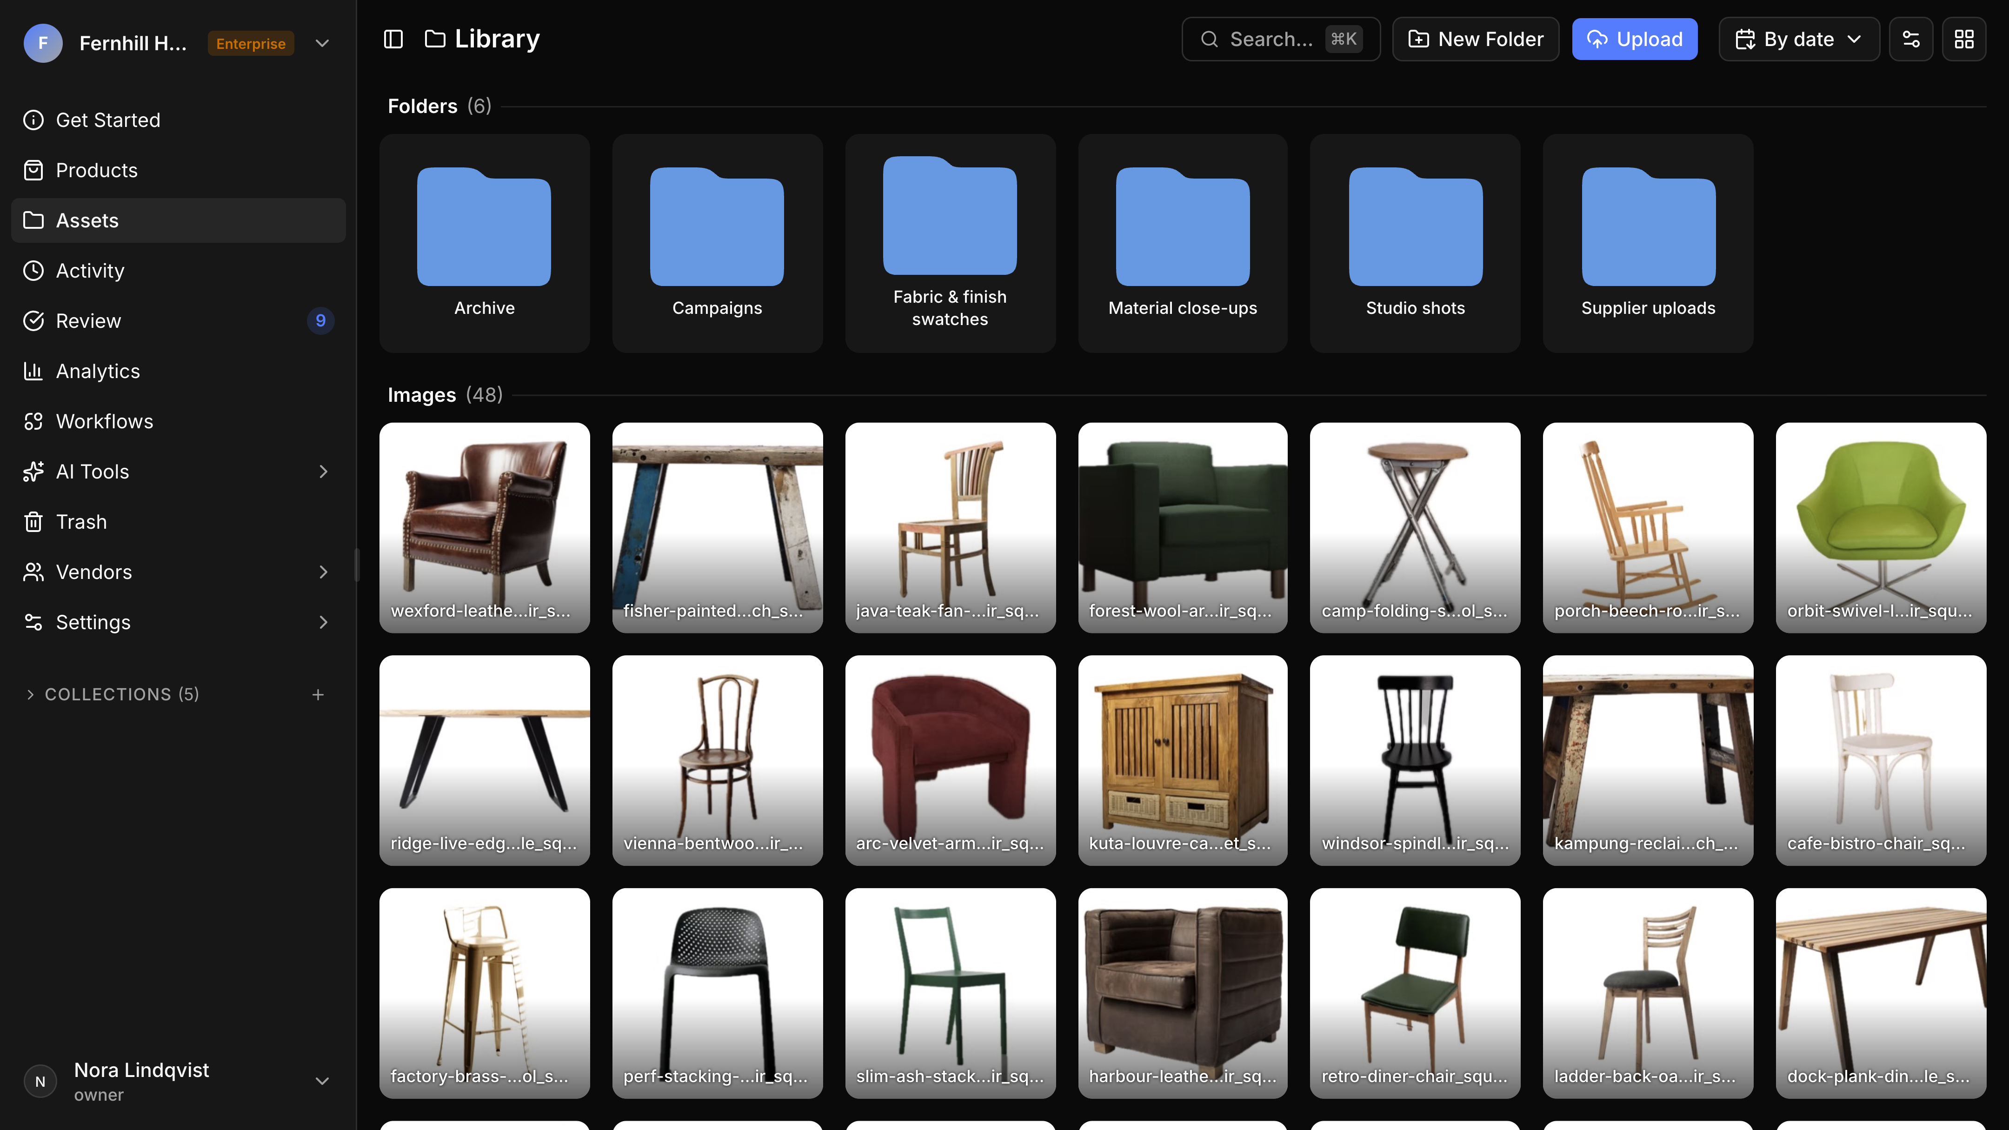Click the Activity clock icon

pyautogui.click(x=33, y=271)
